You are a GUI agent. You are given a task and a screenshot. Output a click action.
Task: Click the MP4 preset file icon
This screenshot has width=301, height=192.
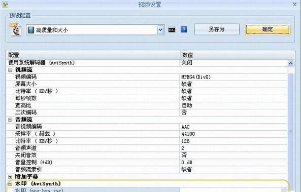(x=15, y=29)
